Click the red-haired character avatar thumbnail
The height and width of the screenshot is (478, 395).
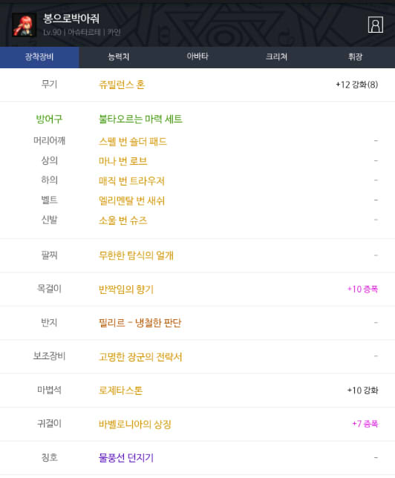tap(24, 25)
